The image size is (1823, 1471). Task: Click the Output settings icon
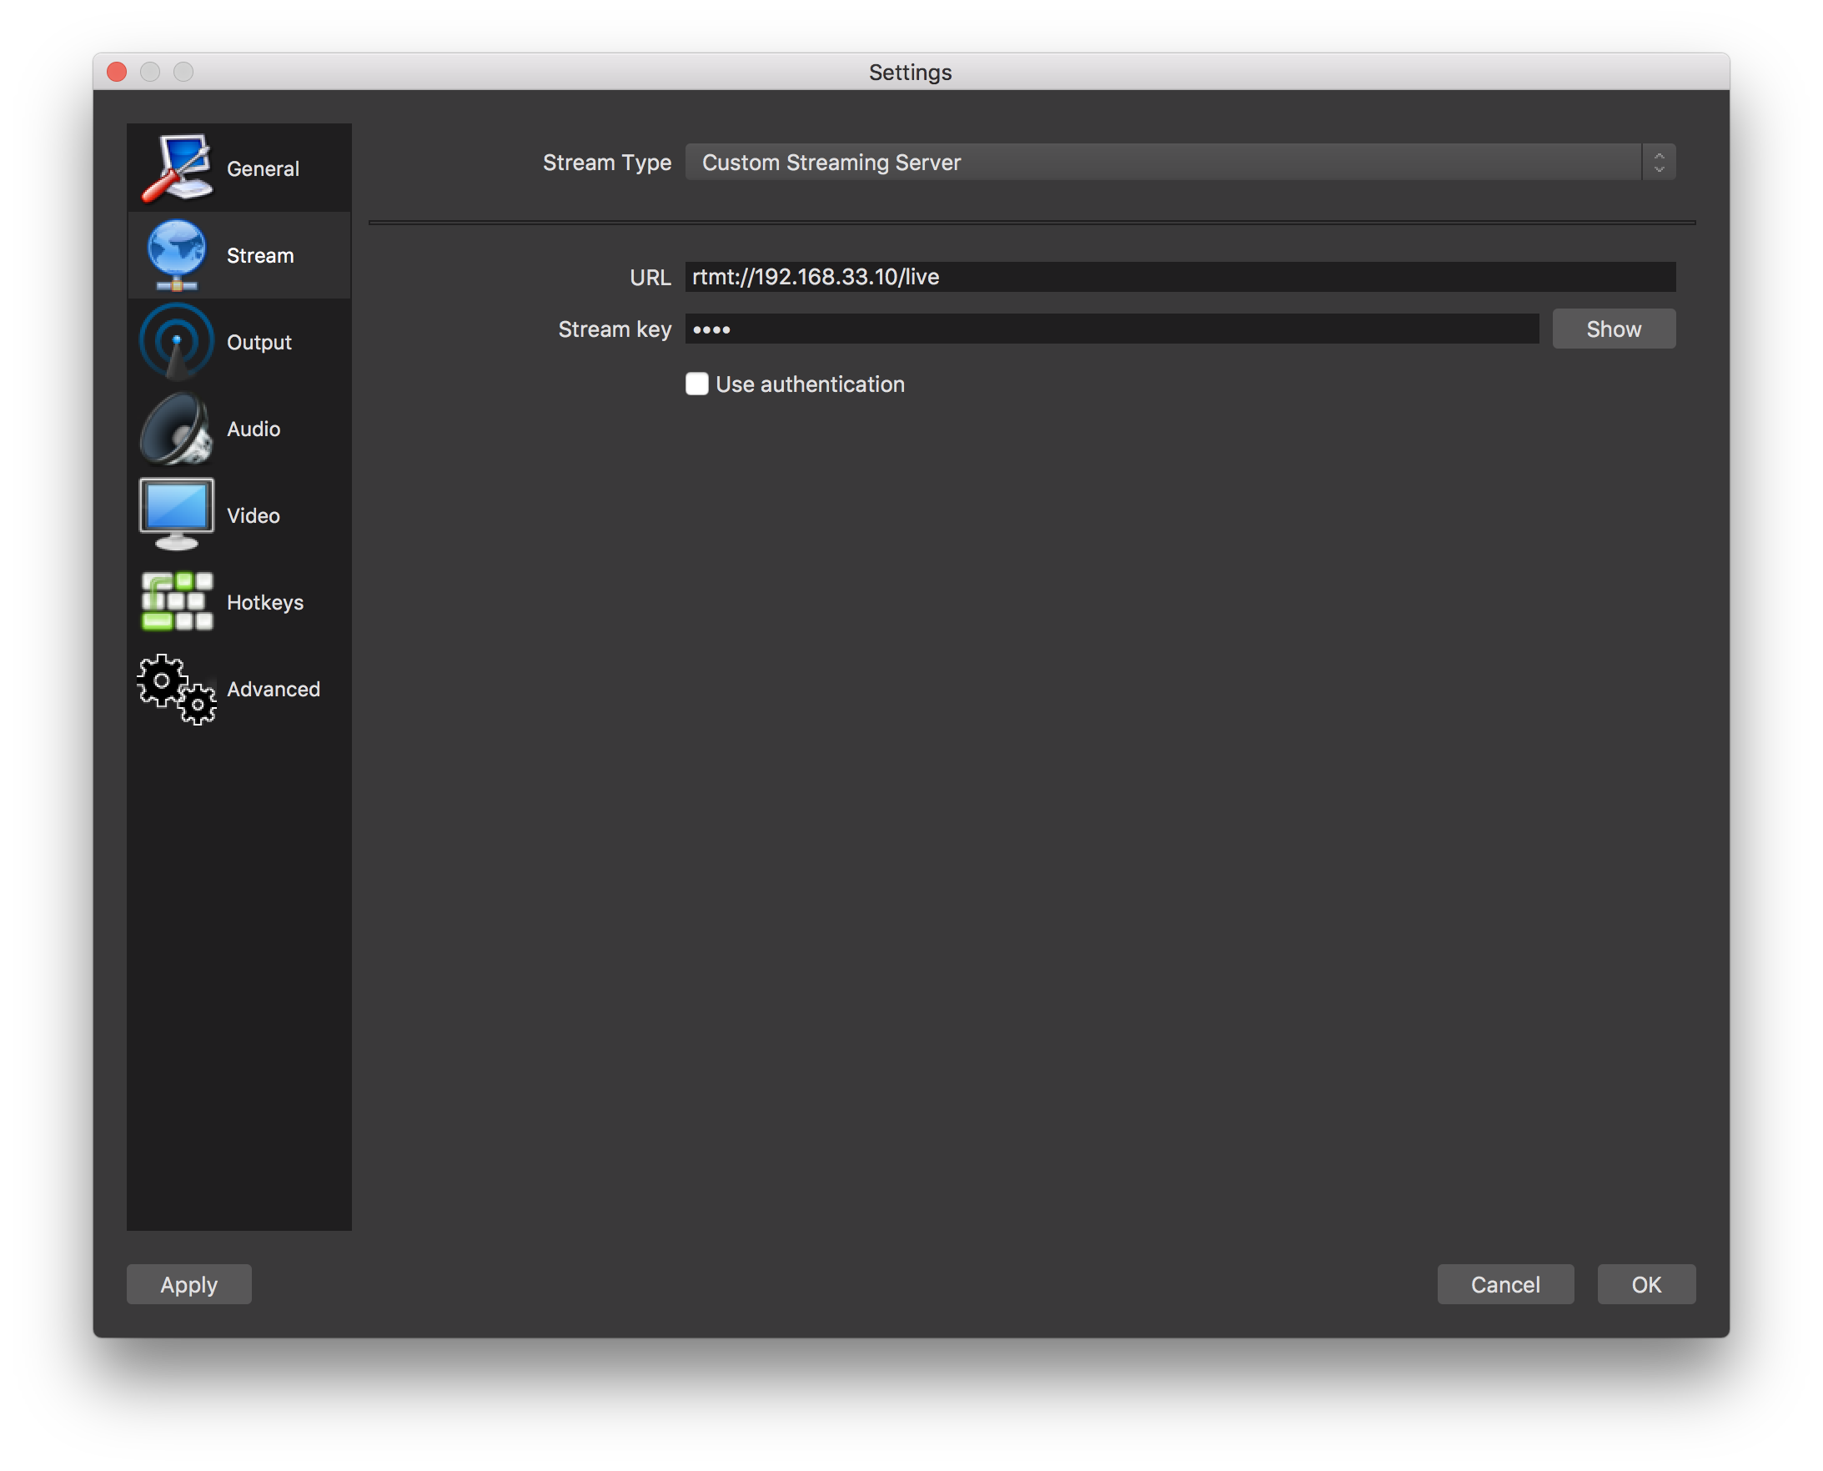click(176, 341)
